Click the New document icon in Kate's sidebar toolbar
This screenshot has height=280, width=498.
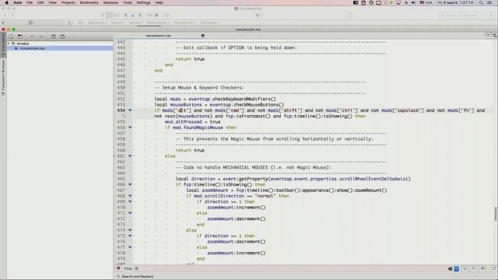click(x=11, y=37)
